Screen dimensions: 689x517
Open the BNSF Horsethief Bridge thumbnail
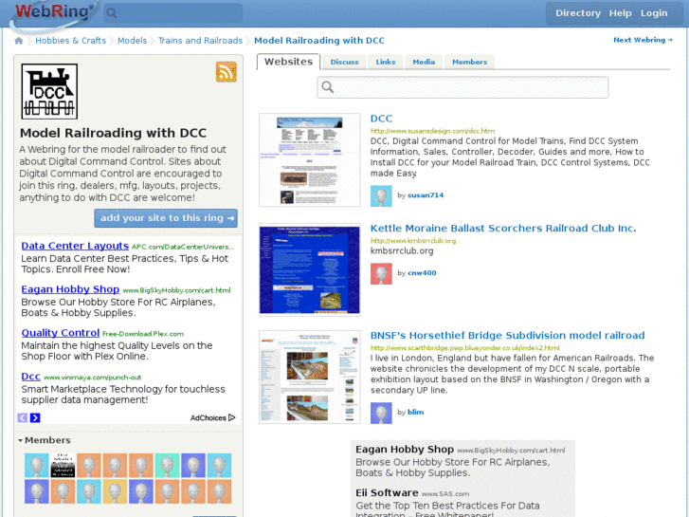click(309, 378)
